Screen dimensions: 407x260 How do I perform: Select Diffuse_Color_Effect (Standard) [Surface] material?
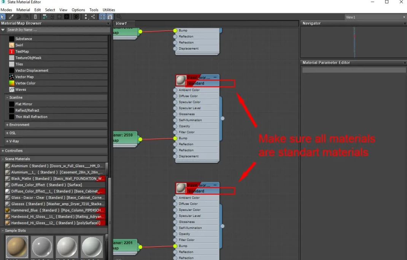(55, 185)
